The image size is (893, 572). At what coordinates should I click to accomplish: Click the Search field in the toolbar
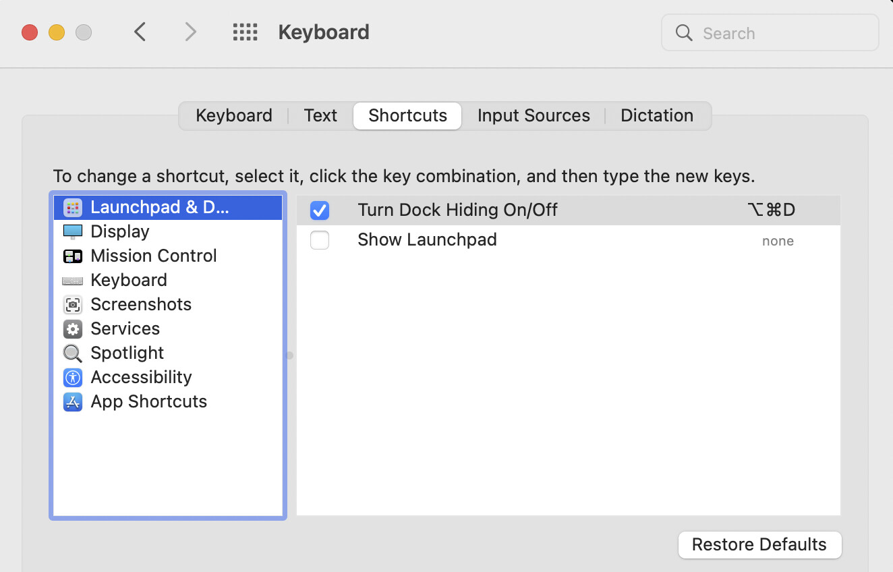[x=770, y=33]
